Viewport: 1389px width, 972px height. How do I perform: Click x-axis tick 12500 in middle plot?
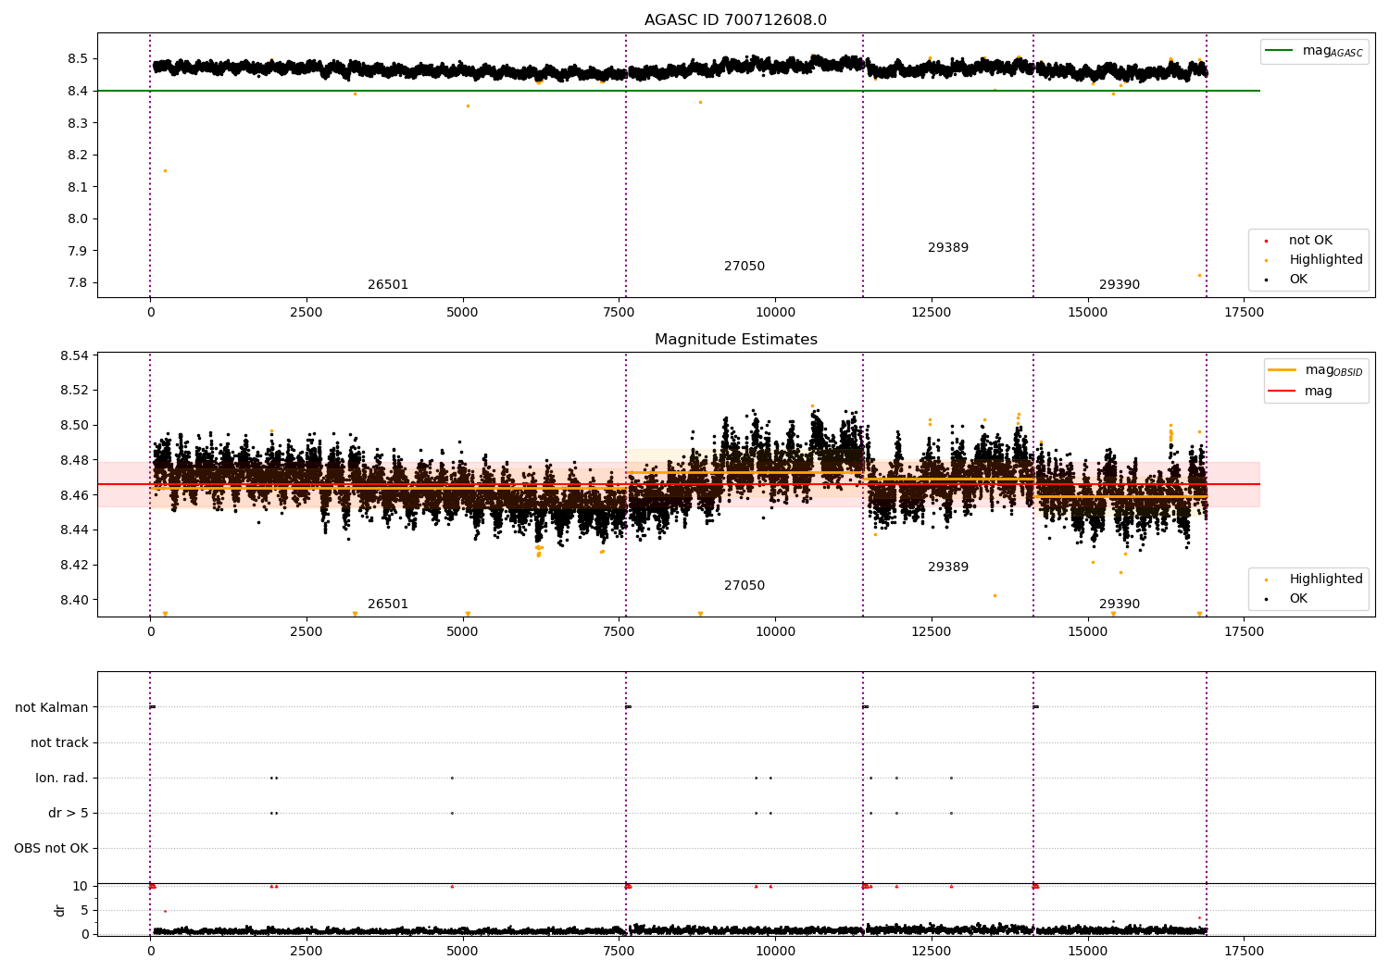931,632
